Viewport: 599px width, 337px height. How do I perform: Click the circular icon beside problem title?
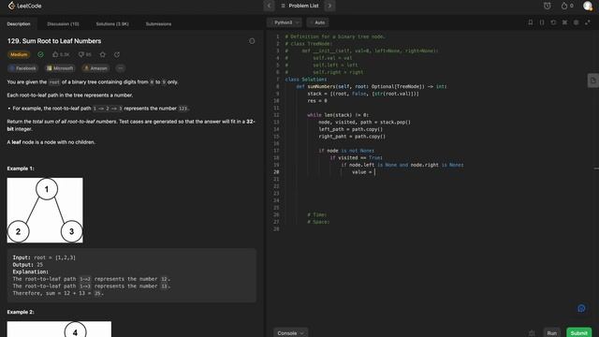[x=252, y=41]
